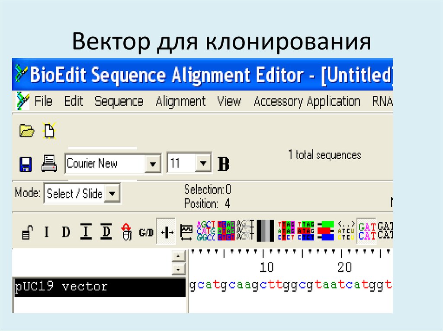443x331 pixels.
Task: Open the File menu
Action: [43, 101]
